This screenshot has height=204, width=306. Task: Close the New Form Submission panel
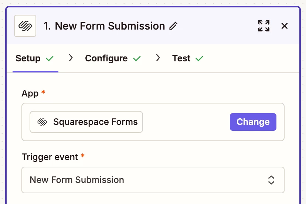(285, 26)
